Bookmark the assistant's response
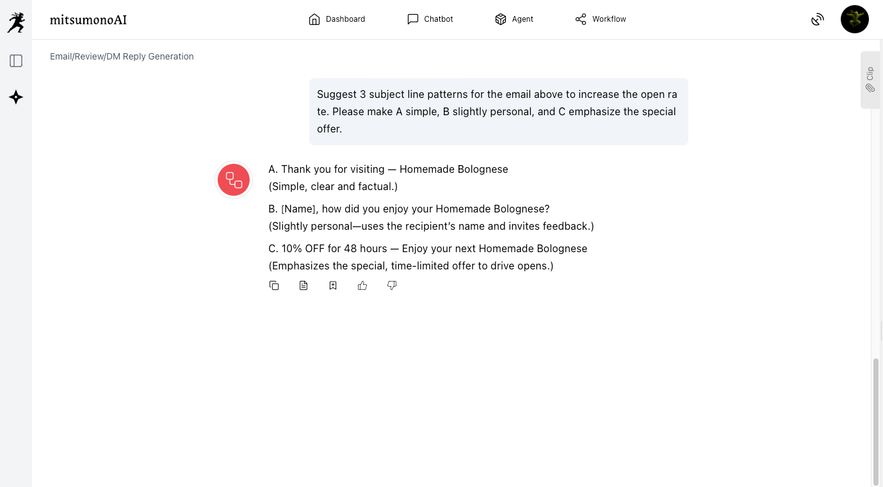The height and width of the screenshot is (487, 883). click(333, 285)
